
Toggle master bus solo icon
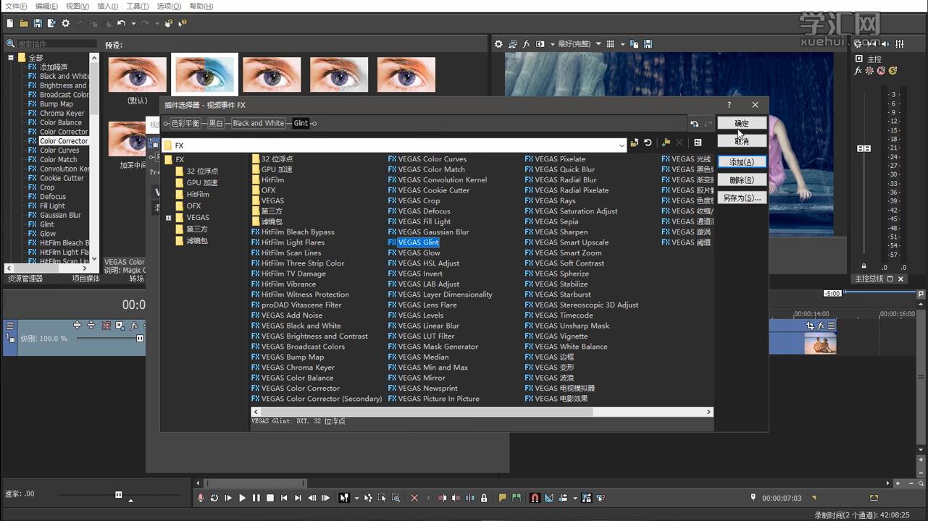coord(893,71)
